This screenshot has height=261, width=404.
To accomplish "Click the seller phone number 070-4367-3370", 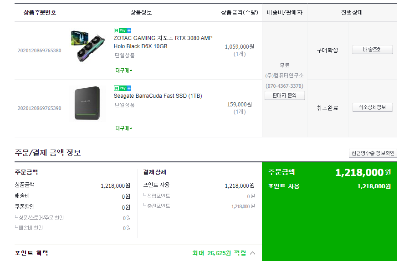I will [x=284, y=86].
